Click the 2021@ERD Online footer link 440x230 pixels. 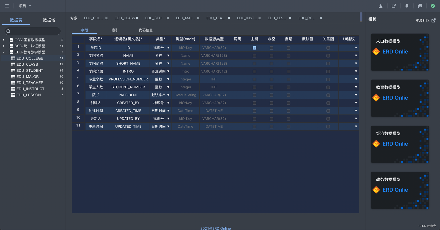tap(215, 228)
